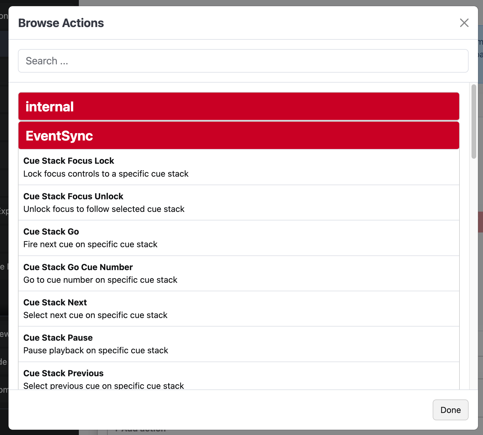Pick Cue Stack Go Cue Number action
This screenshot has height=435, width=483.
[x=239, y=273]
